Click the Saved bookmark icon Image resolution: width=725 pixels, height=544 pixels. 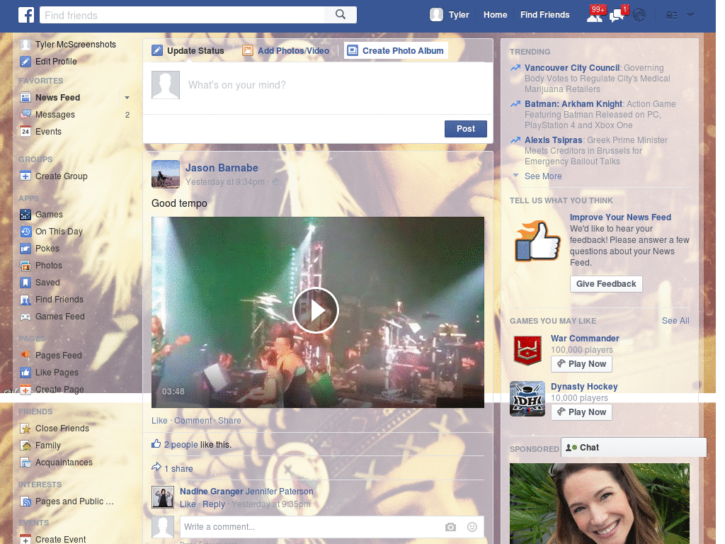(26, 283)
